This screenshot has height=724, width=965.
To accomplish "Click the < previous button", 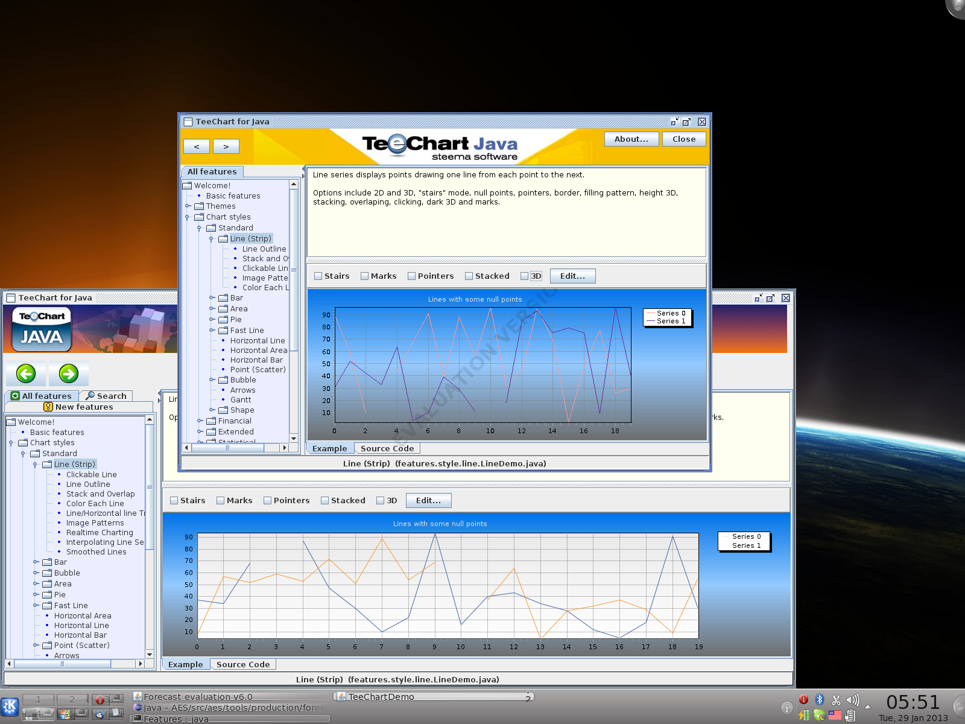I will tap(197, 146).
